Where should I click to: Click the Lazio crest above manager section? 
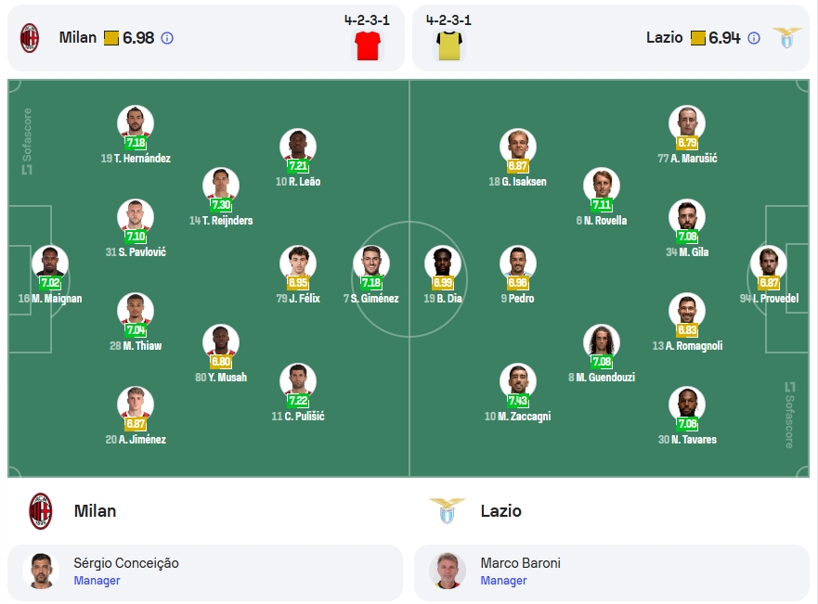[x=448, y=510]
